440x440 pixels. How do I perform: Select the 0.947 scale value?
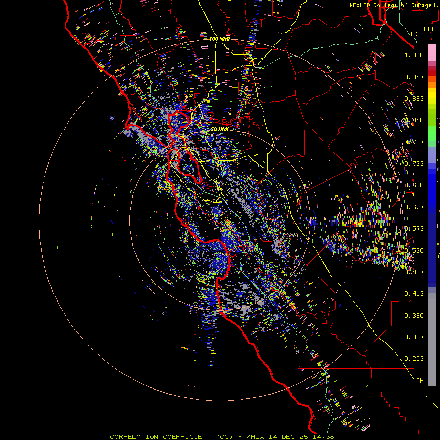coord(414,77)
